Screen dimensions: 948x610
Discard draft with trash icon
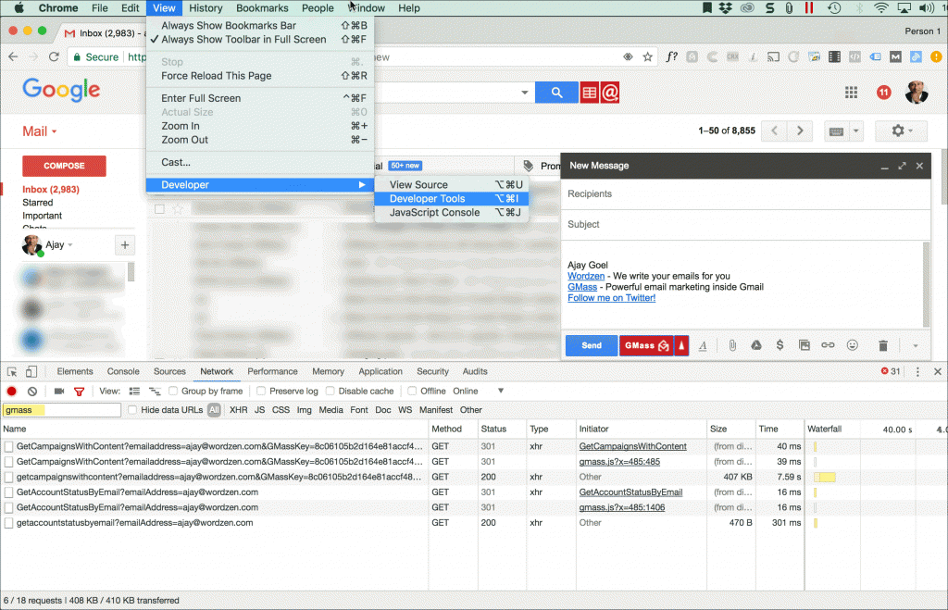pyautogui.click(x=882, y=346)
